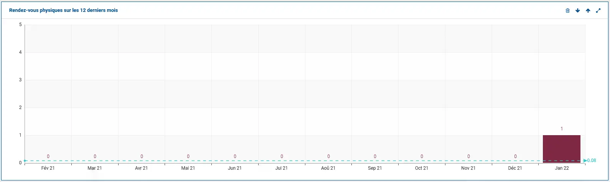Move the widget down with down arrow
Image resolution: width=610 pixels, height=182 pixels.
tap(577, 11)
